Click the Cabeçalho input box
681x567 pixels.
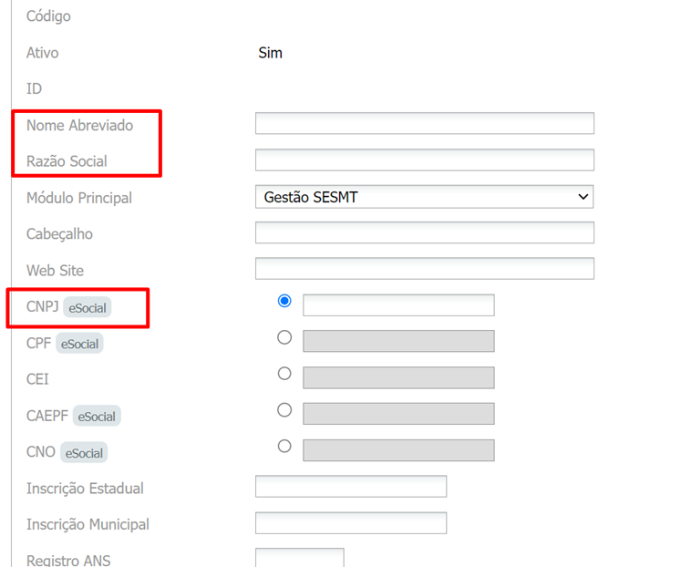pos(424,232)
